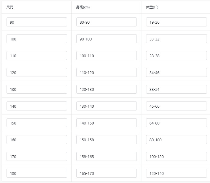This screenshot has width=210, height=183.
Task: Edit the weight field showing 64-80
Action: pos(176,123)
